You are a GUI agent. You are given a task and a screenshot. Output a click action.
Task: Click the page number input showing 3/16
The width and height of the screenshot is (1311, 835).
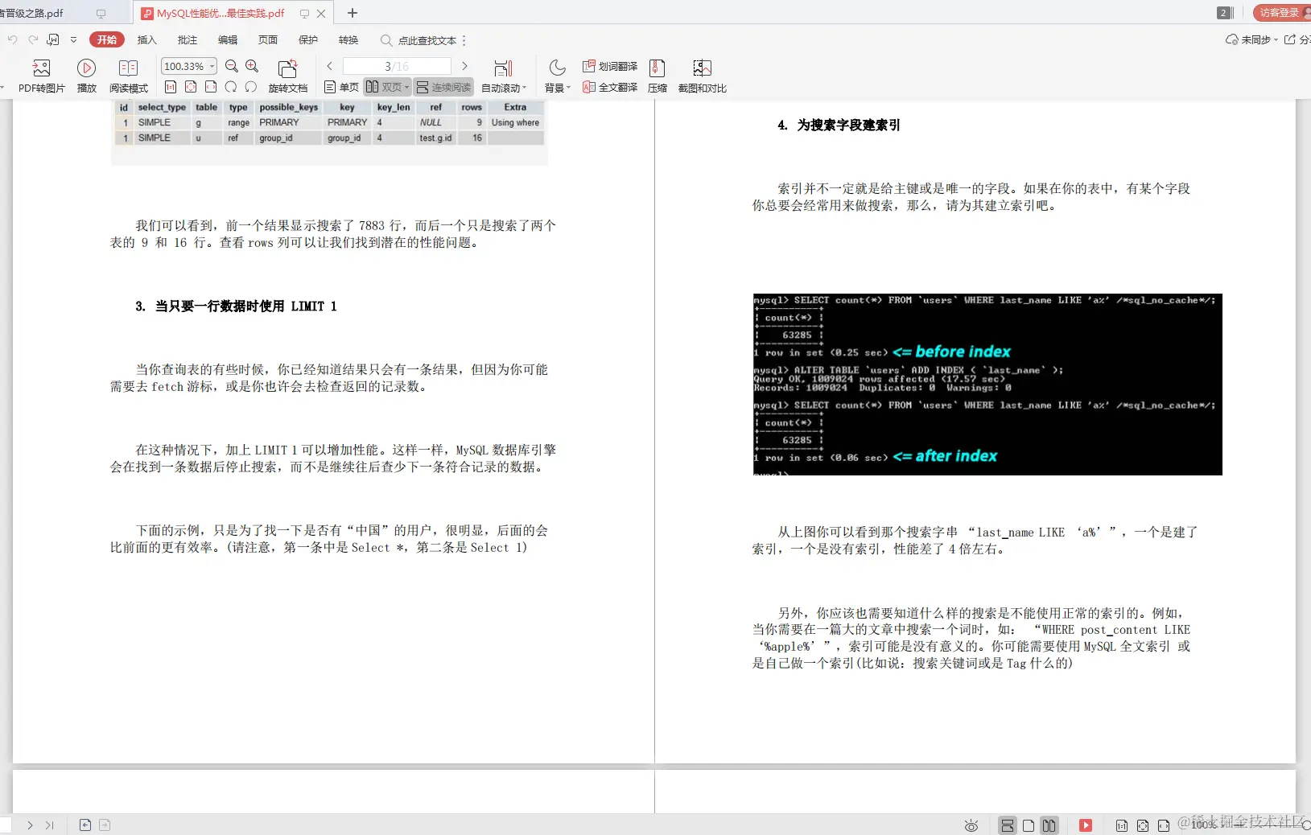(x=397, y=66)
